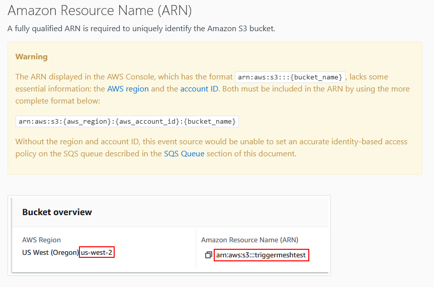The image size is (434, 287).
Task: Click the AWS Region field label
Action: tap(42, 240)
